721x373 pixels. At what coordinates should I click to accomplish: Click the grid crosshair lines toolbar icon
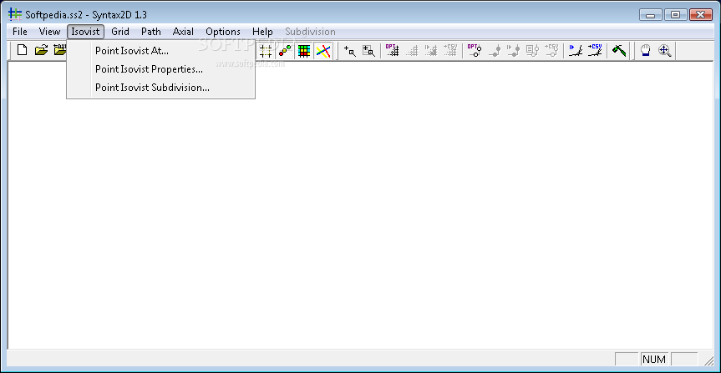pyautogui.click(x=266, y=51)
